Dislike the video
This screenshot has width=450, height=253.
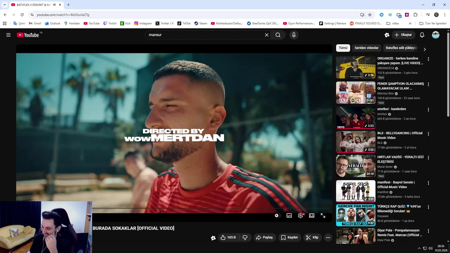pyautogui.click(x=245, y=238)
